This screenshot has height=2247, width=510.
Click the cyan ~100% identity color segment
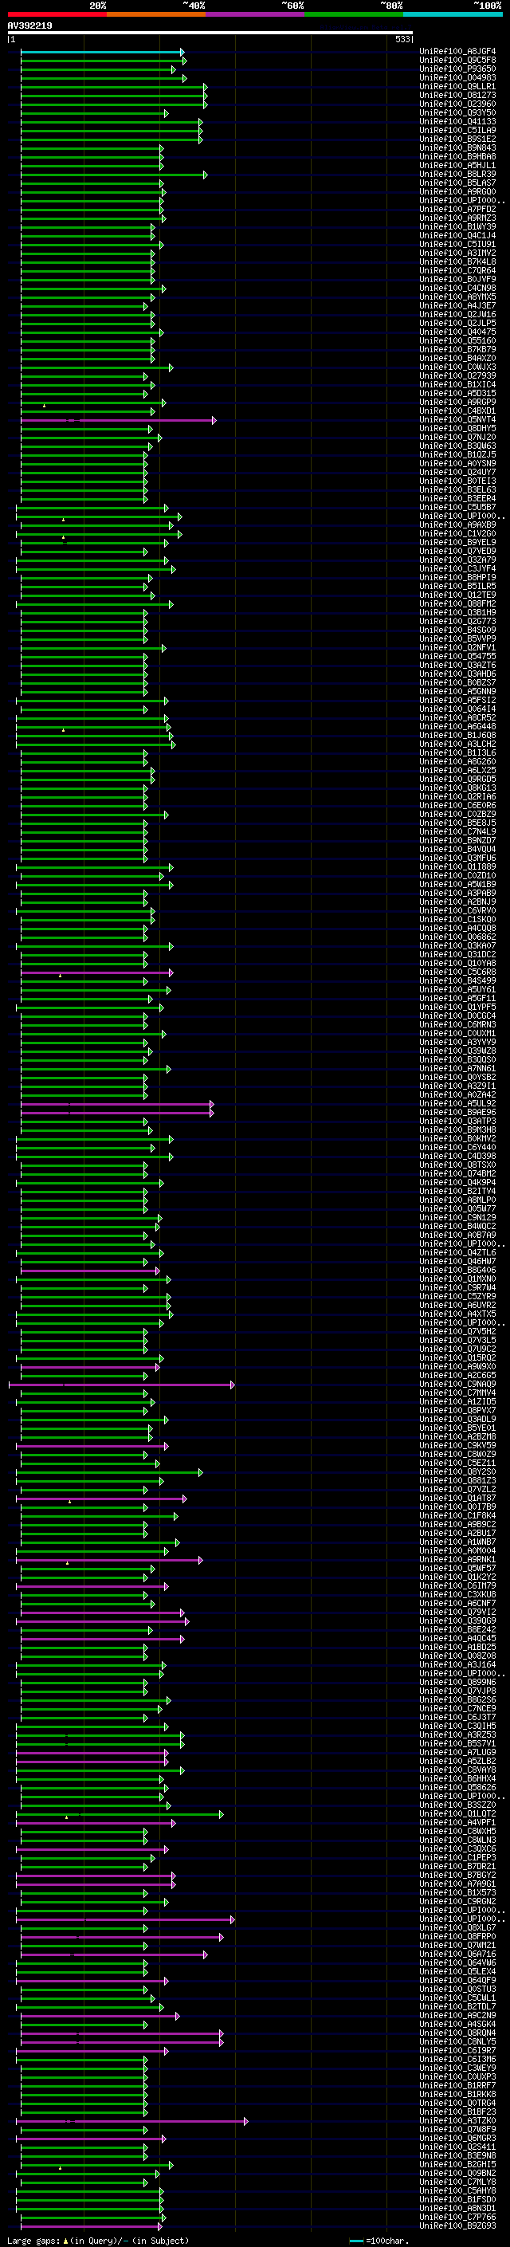(x=453, y=14)
